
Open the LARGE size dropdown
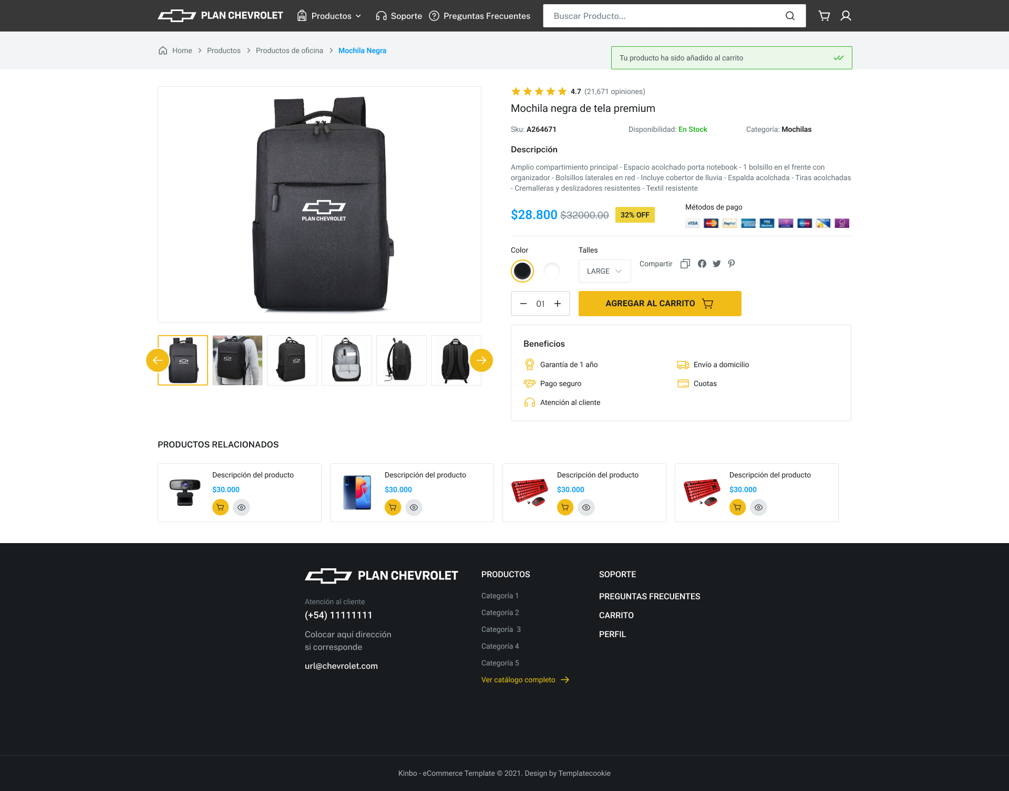605,271
